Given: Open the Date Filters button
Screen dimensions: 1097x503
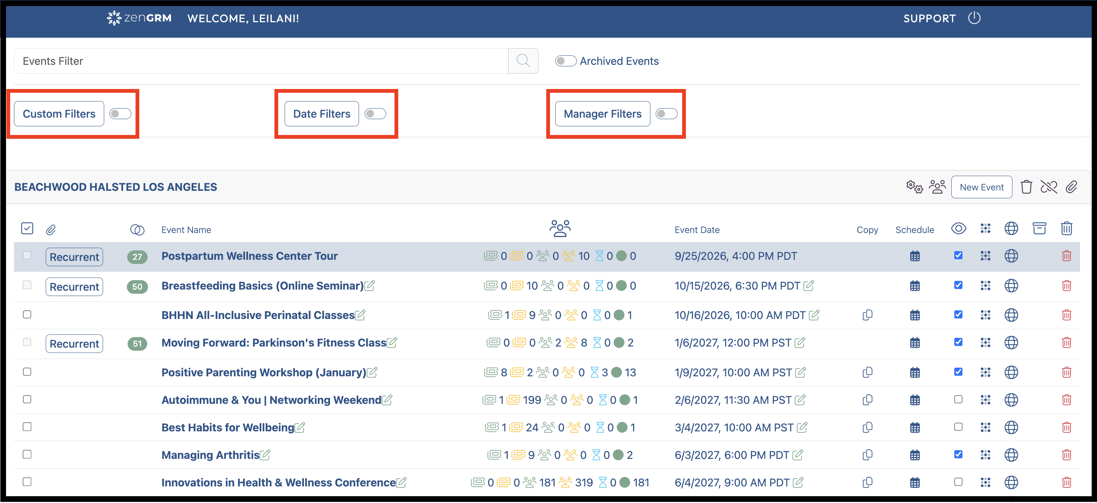Looking at the screenshot, I should point(322,113).
